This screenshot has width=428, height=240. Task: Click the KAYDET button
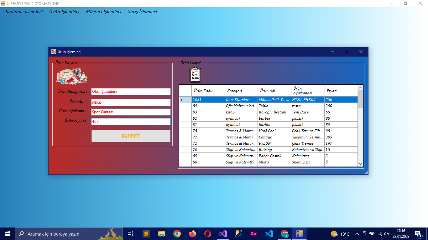tap(131, 136)
